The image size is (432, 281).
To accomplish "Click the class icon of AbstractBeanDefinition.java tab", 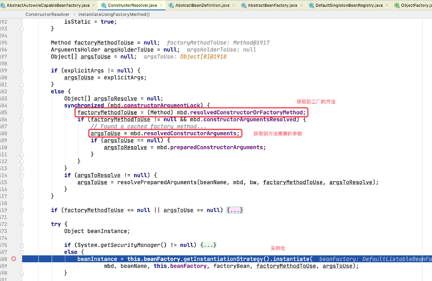I will tap(171, 5).
